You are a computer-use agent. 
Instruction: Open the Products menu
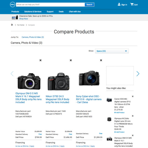(x=15, y=12)
